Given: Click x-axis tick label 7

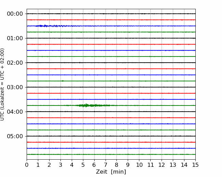Looking at the screenshot, I should [106, 165].
